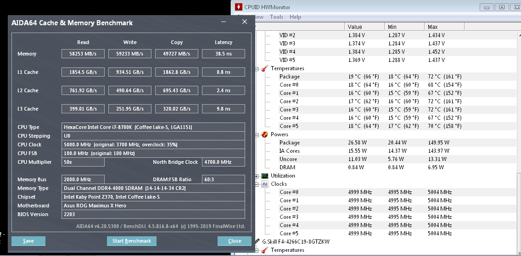The width and height of the screenshot is (521, 256).
Task: Open the Help menu in HWMonitor
Action: tap(295, 17)
